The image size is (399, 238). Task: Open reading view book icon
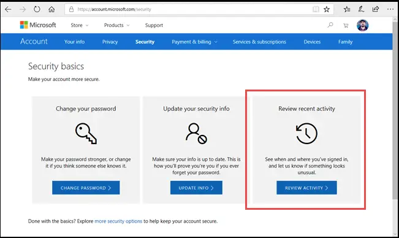click(x=316, y=9)
